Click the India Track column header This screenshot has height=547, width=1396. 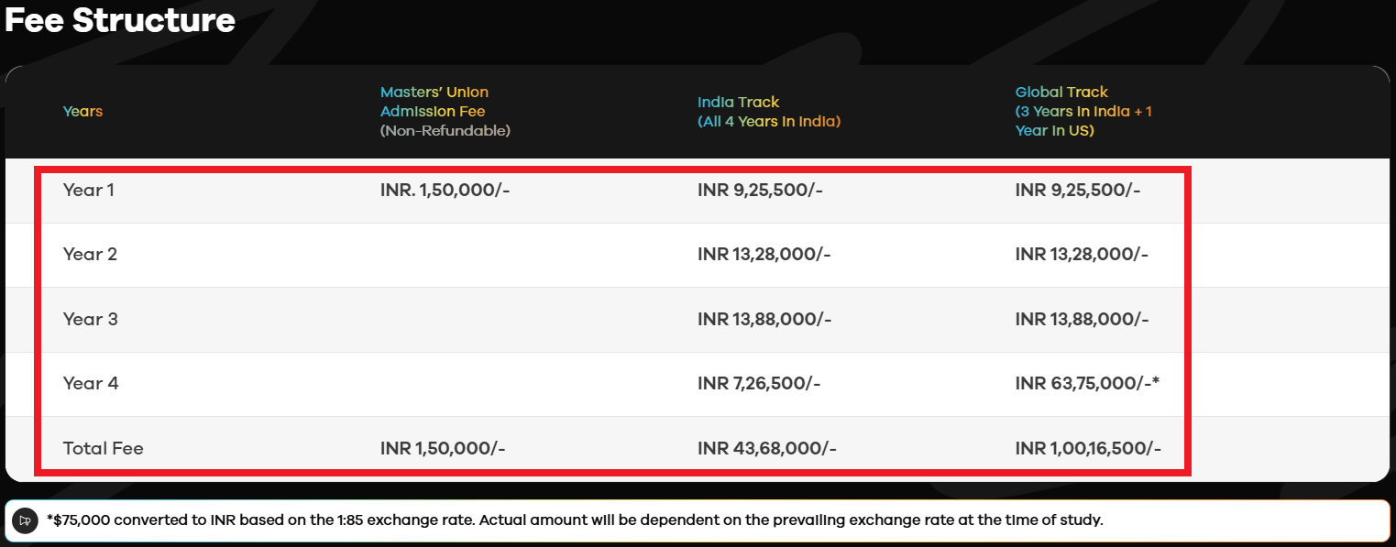tap(768, 111)
